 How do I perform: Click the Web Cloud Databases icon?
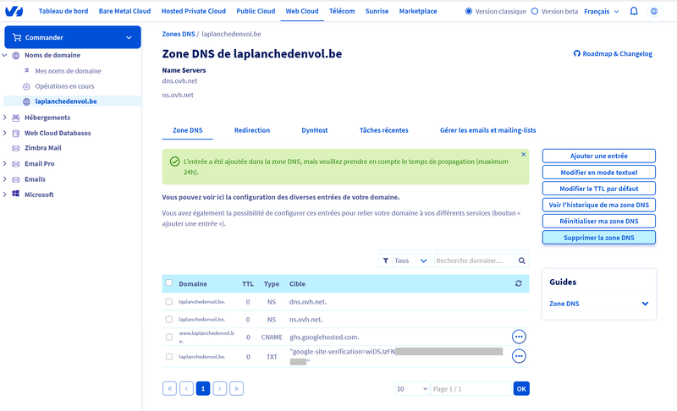pos(16,133)
